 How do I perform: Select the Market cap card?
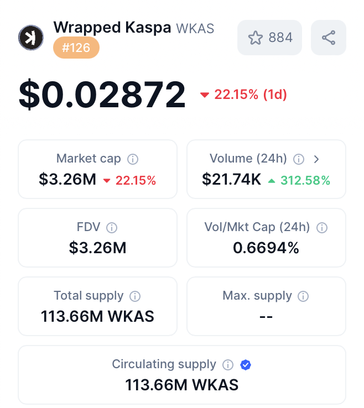click(x=98, y=169)
